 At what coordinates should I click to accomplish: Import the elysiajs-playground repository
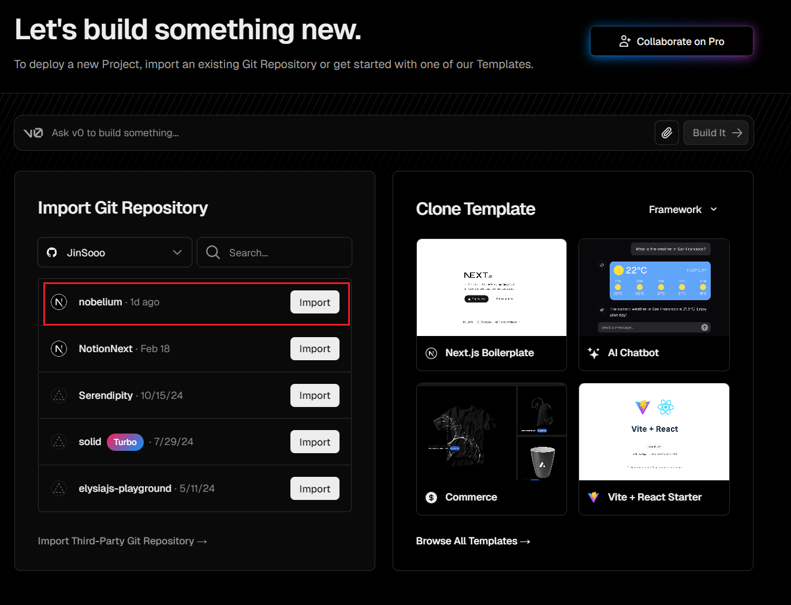[315, 488]
